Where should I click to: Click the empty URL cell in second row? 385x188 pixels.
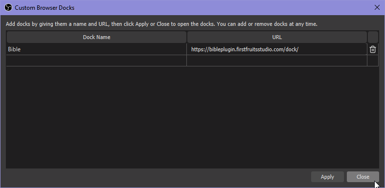277,61
